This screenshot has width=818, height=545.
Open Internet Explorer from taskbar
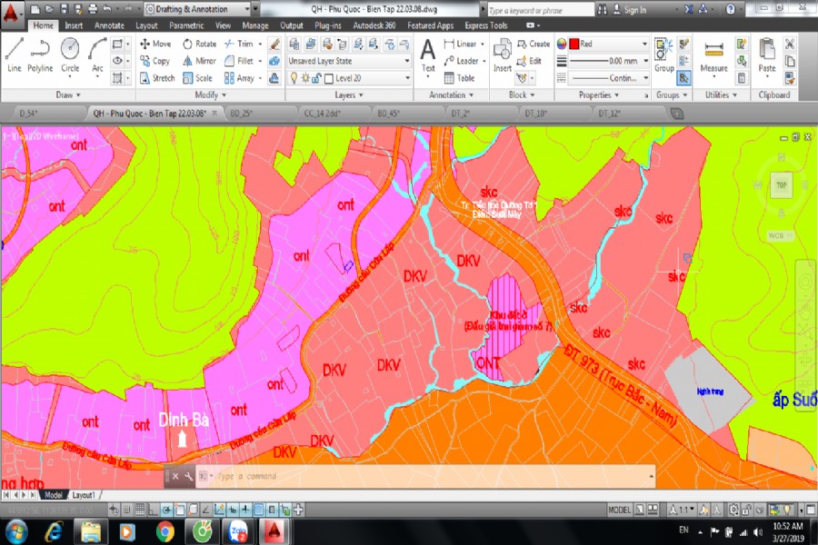[54, 532]
